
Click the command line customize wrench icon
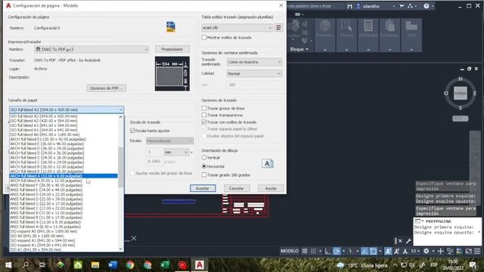pyautogui.click(x=408, y=240)
